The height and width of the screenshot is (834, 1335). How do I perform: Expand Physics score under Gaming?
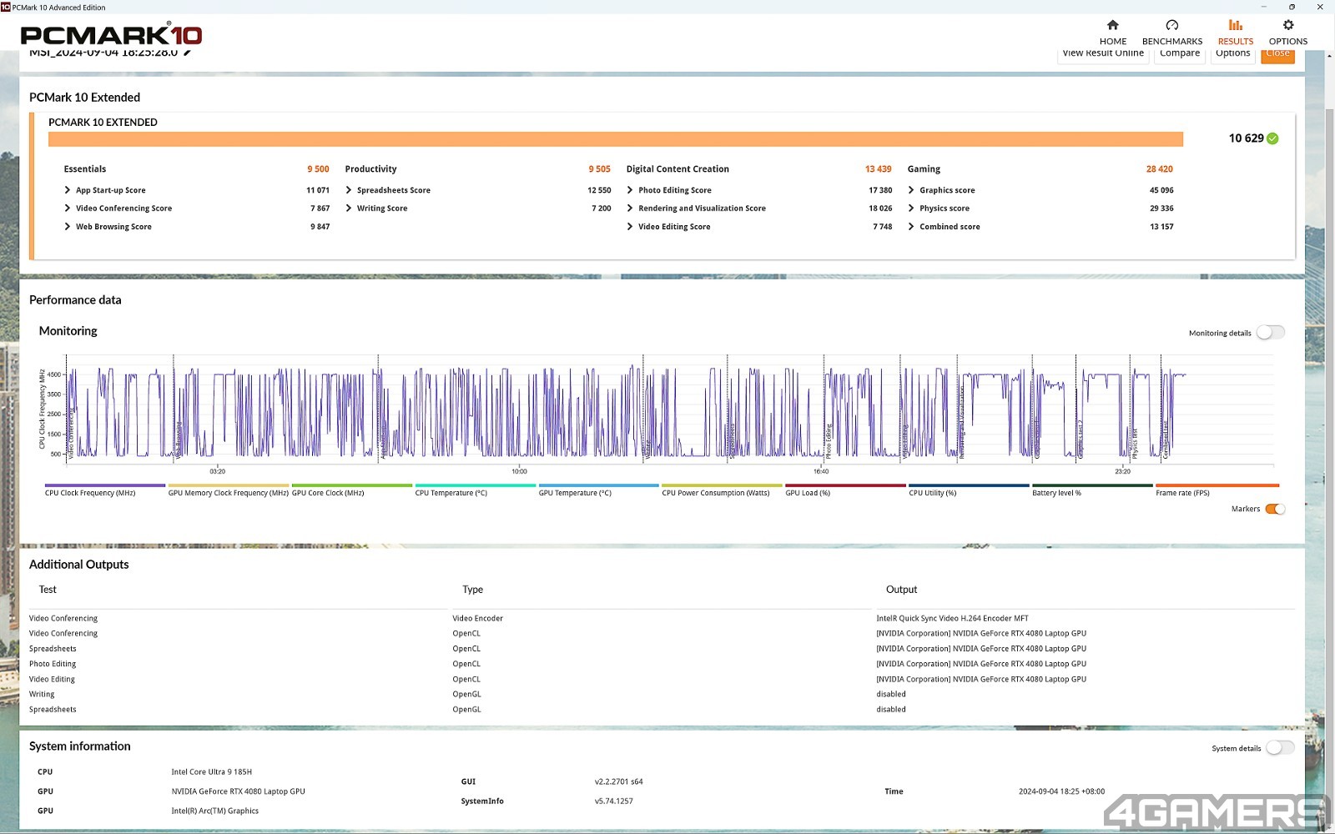pyautogui.click(x=911, y=208)
